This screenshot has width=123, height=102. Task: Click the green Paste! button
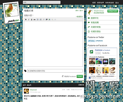pos(80,76)
